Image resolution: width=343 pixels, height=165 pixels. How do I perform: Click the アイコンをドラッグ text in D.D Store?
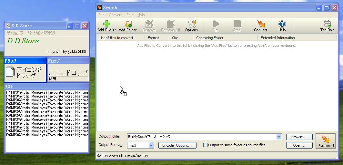click(x=30, y=73)
